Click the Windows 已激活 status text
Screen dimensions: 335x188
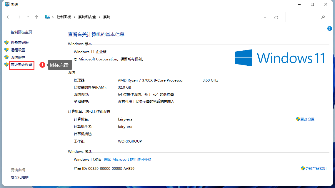pyautogui.click(x=87, y=160)
